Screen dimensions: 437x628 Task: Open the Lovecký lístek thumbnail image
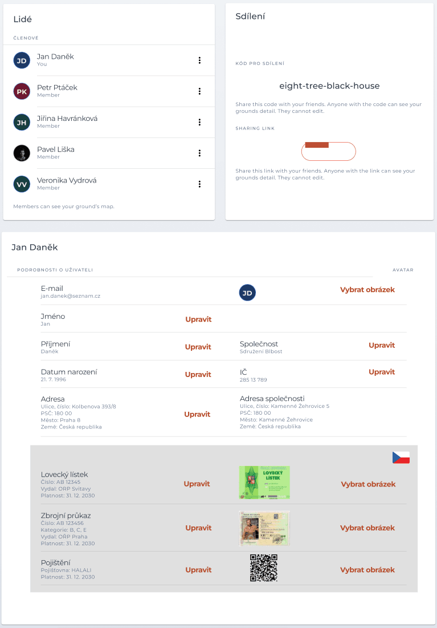[264, 482]
